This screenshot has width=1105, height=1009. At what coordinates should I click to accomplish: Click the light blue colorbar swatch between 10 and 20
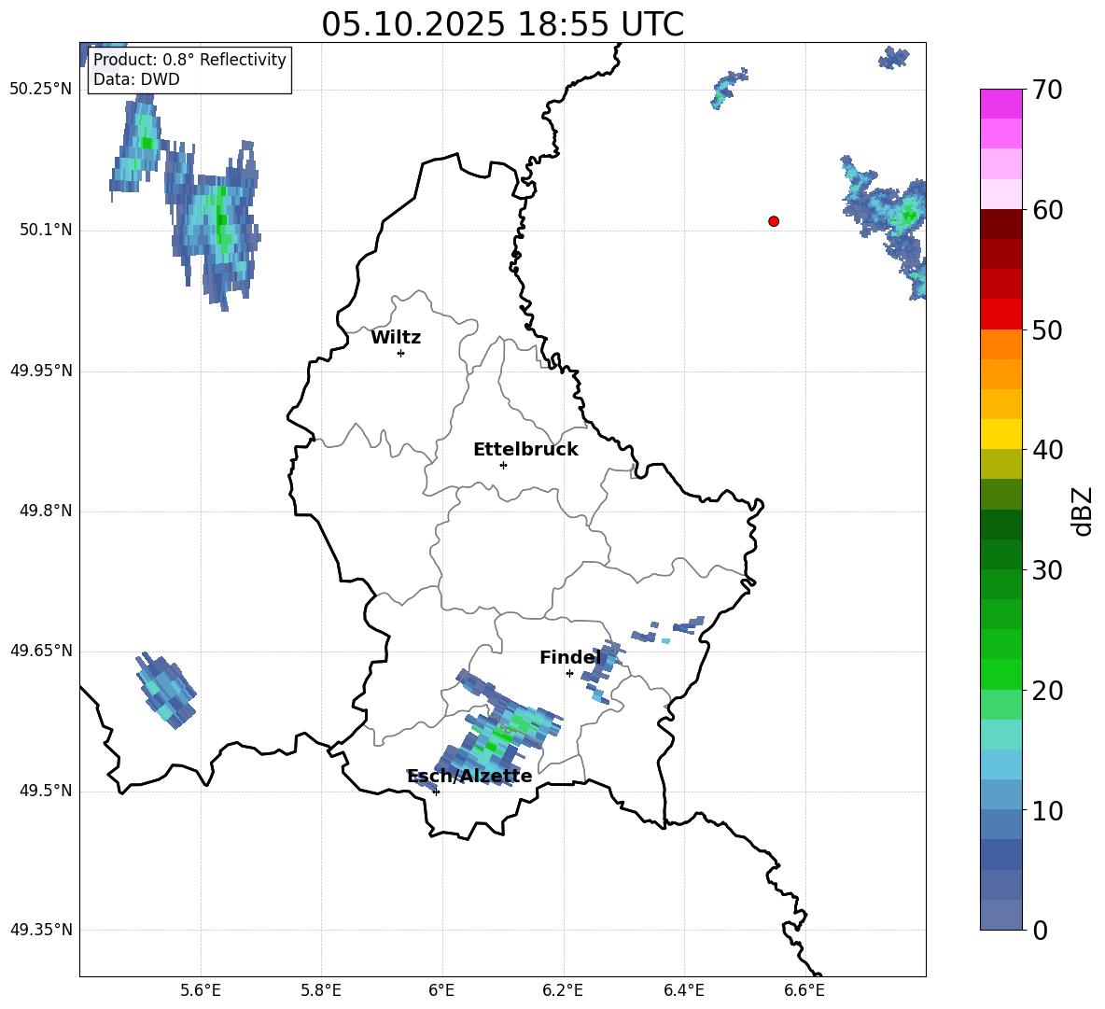pos(1000,765)
